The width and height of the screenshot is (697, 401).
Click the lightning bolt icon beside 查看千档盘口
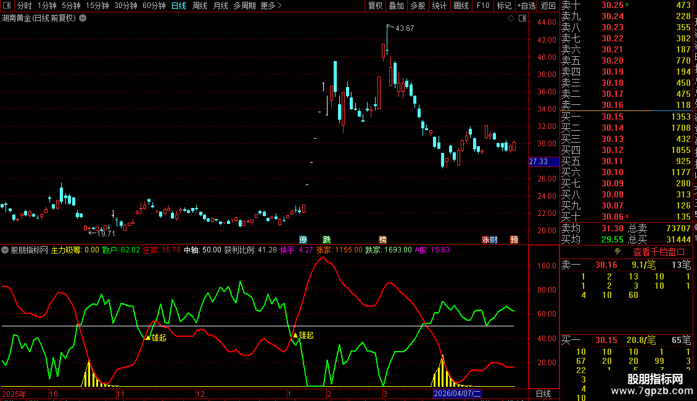point(617,252)
